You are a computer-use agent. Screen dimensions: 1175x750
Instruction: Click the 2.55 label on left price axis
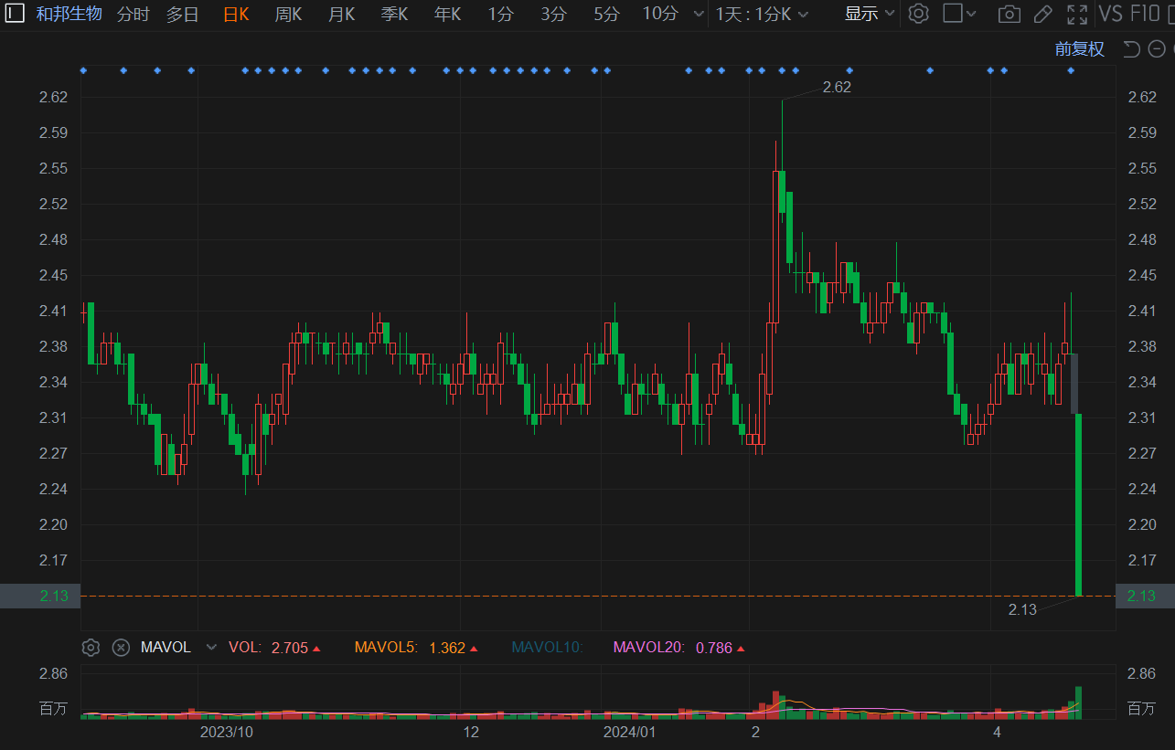54,168
